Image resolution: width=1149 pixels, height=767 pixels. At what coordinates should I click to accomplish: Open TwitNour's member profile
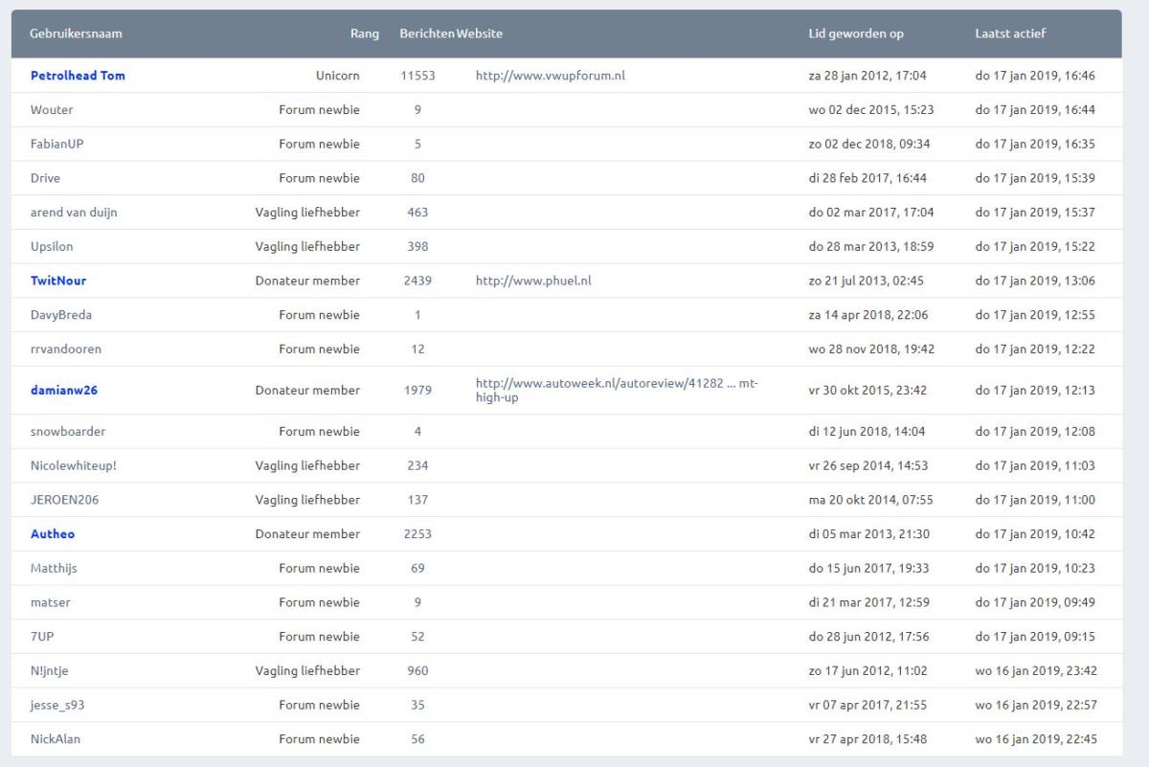coord(58,281)
